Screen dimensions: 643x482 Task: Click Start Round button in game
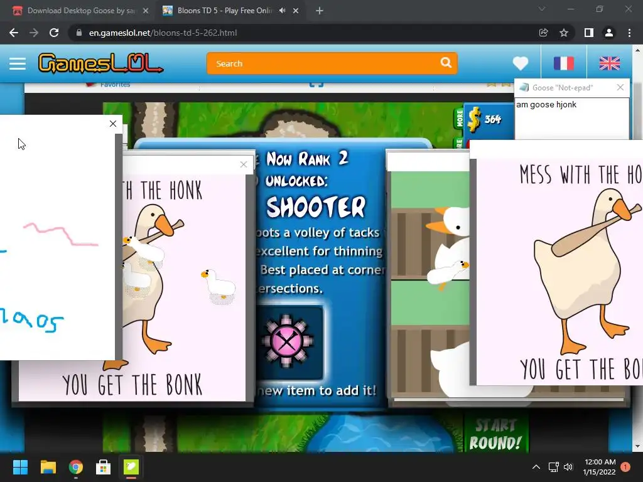pyautogui.click(x=495, y=434)
